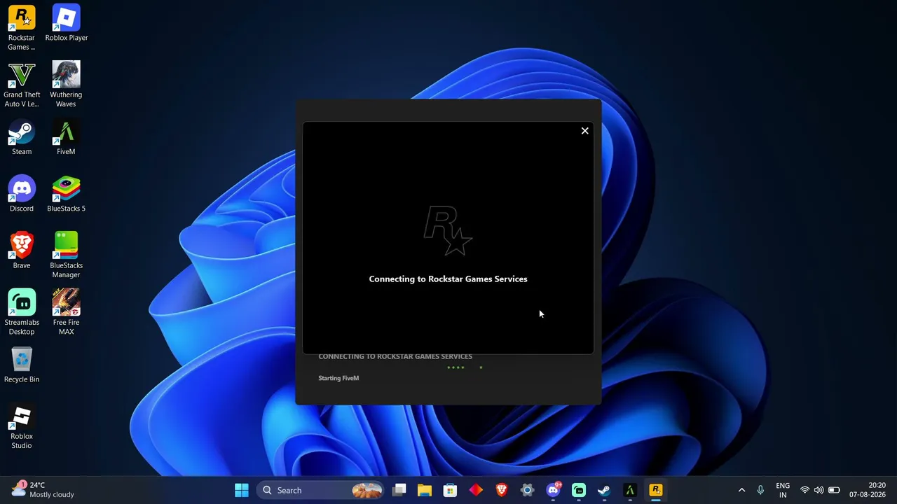Select the FiveM desktop shortcut
This screenshot has height=504, width=897.
click(66, 137)
